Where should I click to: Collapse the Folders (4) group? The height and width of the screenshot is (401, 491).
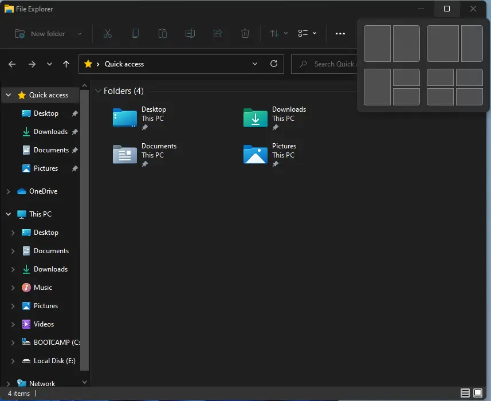coord(98,91)
